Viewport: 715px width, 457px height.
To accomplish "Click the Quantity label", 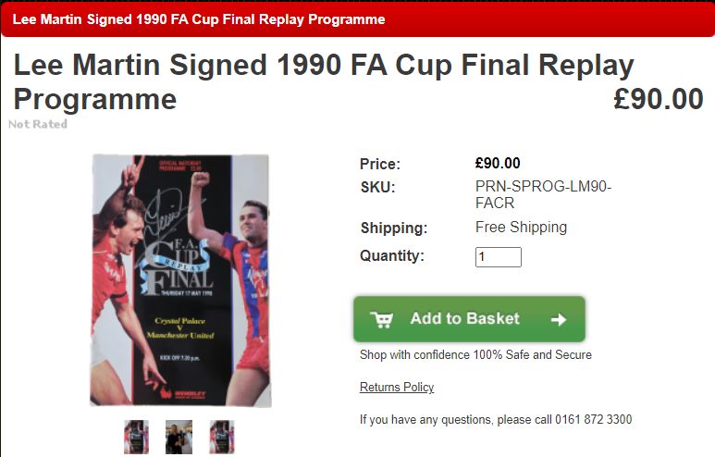I will tap(392, 256).
